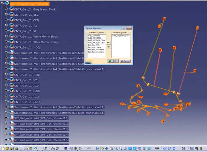Select the Pan view tool

pyautogui.click(x=107, y=148)
